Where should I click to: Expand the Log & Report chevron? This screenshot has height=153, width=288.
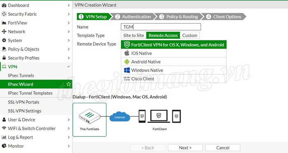(x=69, y=137)
